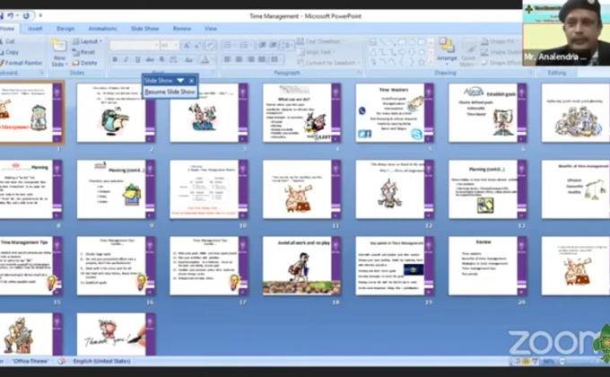Open the Design ribbon tab
Screen dimensions: 610x377
65,29
